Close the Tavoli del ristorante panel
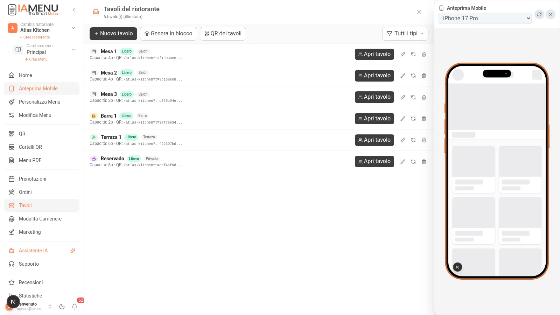560x315 pixels. (x=419, y=12)
